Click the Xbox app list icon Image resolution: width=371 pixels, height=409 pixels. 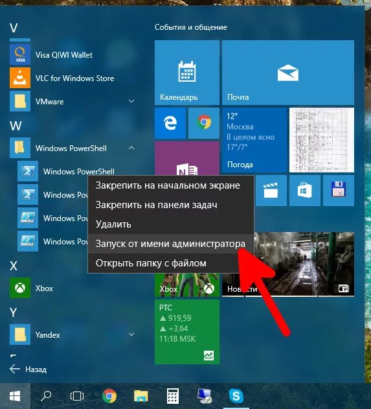[20, 288]
